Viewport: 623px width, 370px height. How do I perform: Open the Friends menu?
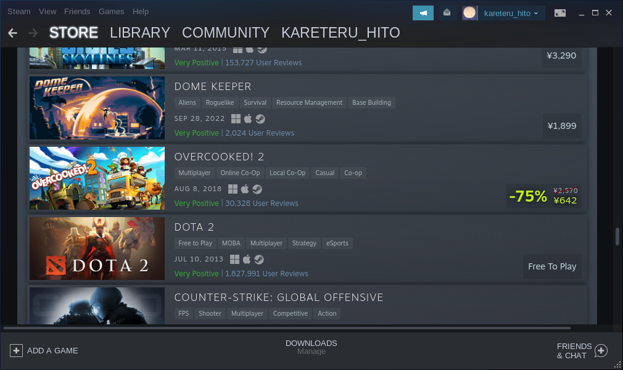(x=77, y=12)
